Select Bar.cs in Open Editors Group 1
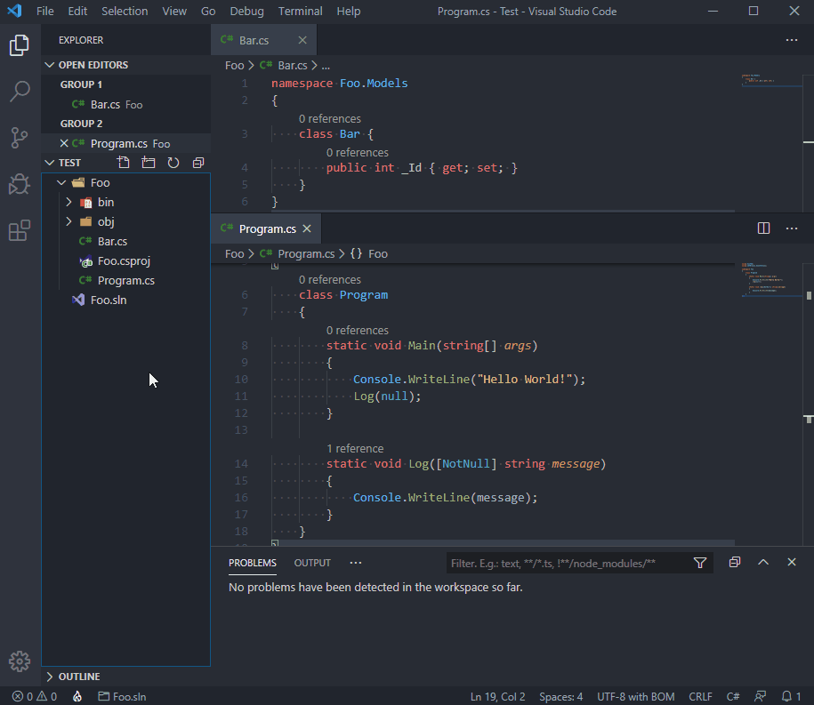The width and height of the screenshot is (814, 705). [x=126, y=104]
